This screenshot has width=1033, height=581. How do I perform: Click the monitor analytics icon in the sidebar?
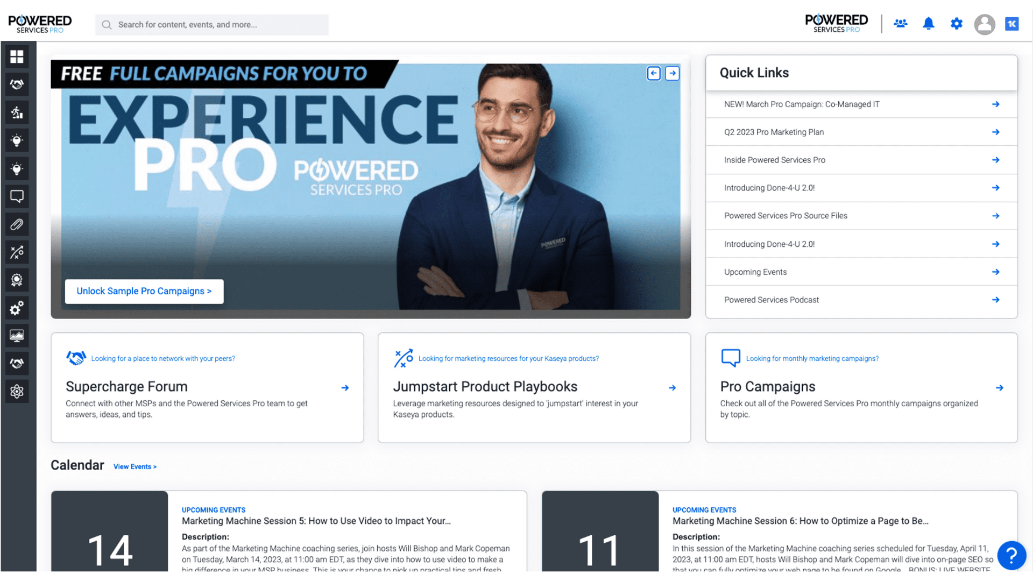pyautogui.click(x=17, y=336)
